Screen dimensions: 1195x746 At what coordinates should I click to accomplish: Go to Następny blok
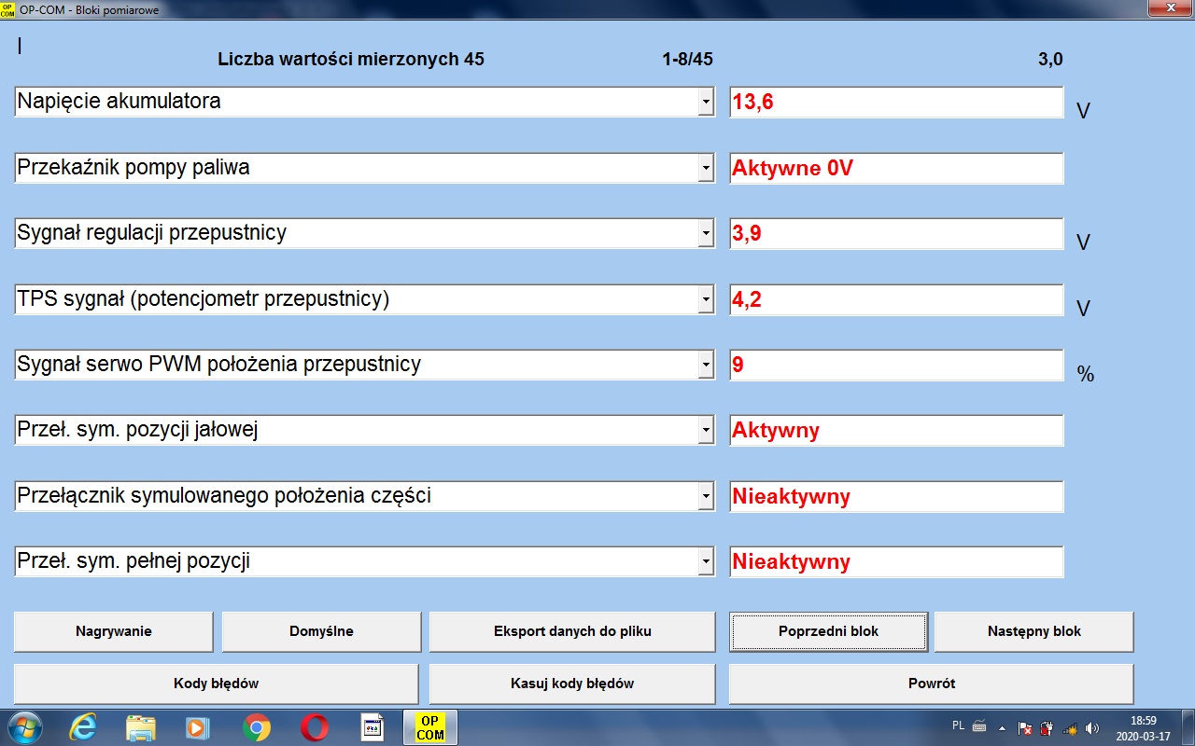[1033, 631]
